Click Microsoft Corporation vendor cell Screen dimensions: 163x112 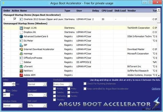pos(138,54)
